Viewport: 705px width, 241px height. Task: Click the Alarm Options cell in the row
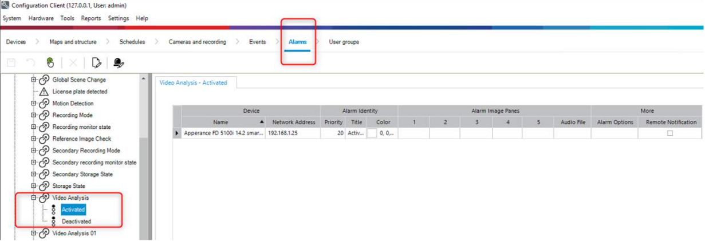click(x=615, y=133)
